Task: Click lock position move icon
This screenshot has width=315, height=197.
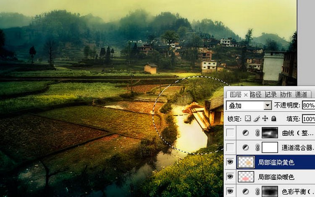Action: [265, 119]
